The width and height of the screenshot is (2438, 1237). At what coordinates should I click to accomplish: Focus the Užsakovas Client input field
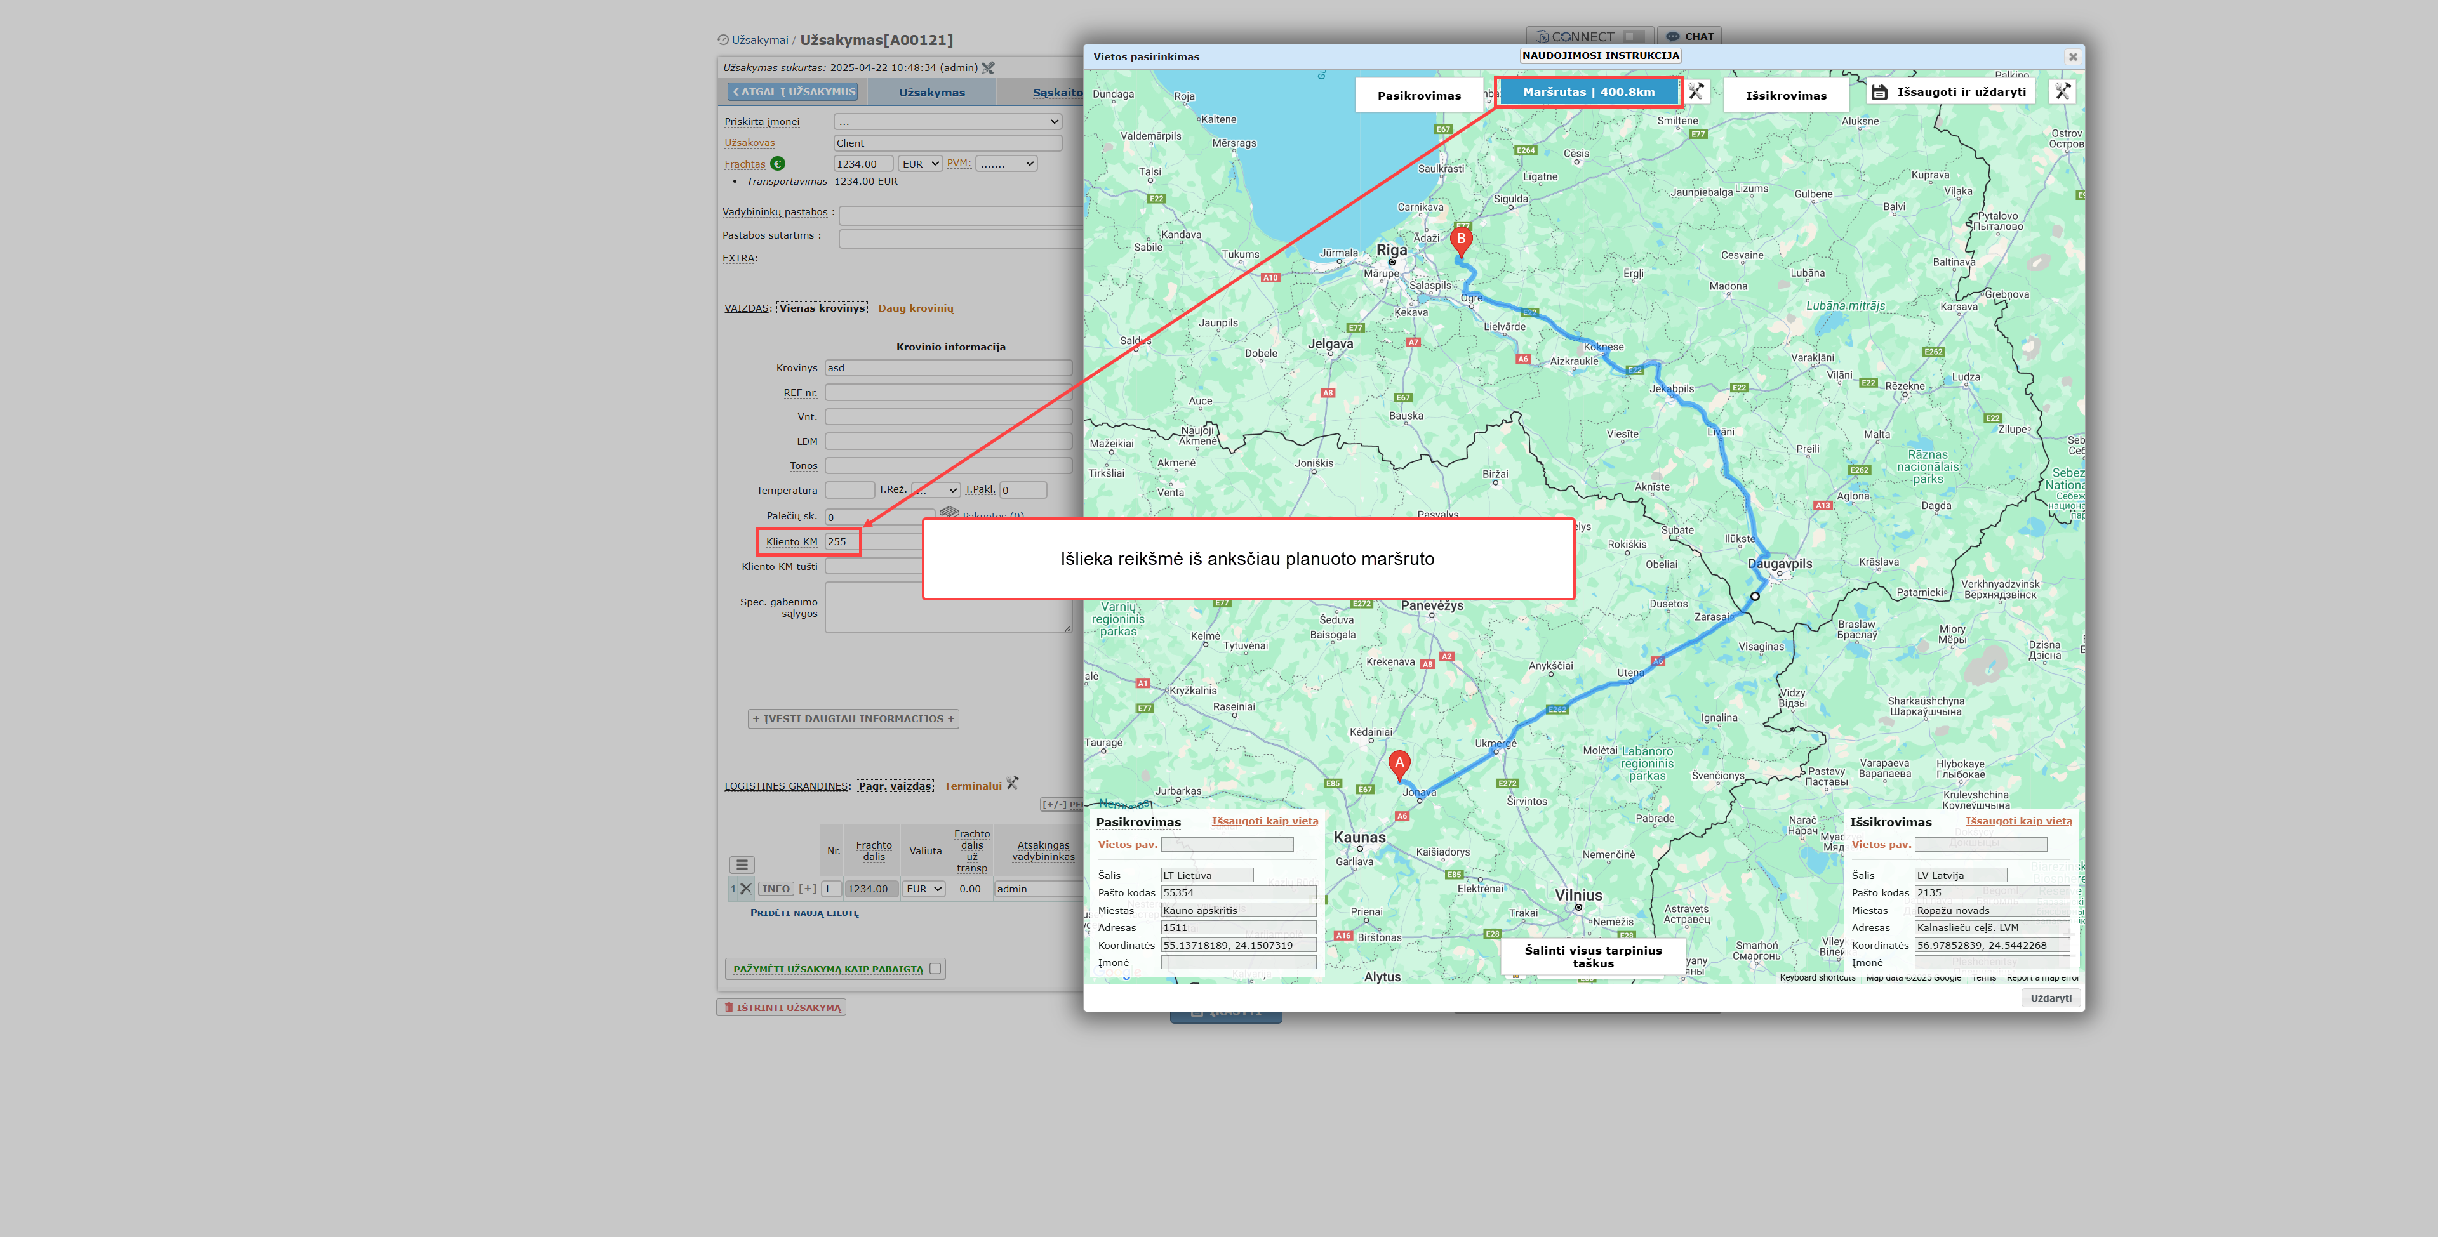[947, 143]
